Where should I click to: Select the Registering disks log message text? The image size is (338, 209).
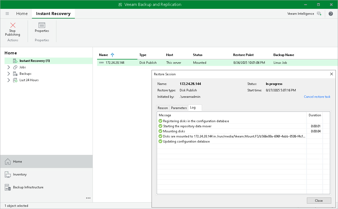(x=196, y=121)
